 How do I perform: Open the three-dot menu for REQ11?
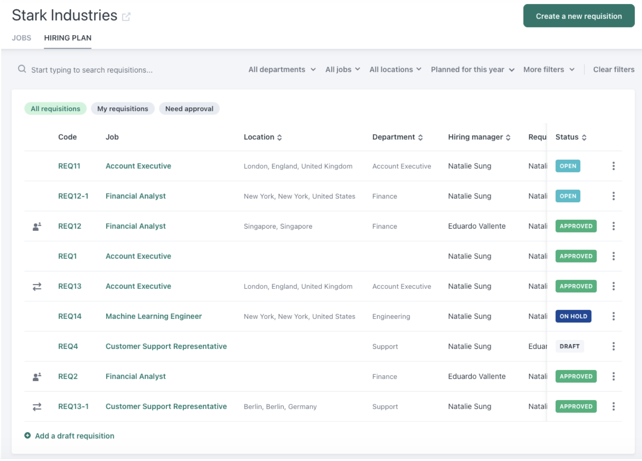tap(613, 166)
